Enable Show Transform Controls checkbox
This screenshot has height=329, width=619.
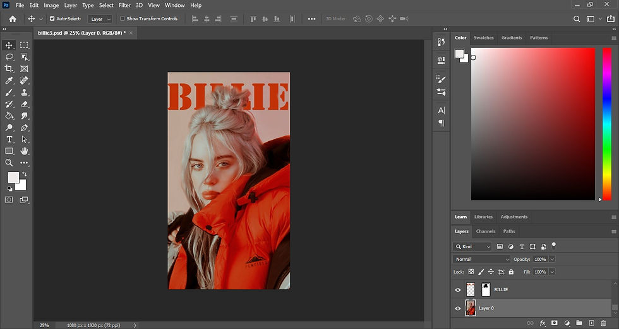123,19
